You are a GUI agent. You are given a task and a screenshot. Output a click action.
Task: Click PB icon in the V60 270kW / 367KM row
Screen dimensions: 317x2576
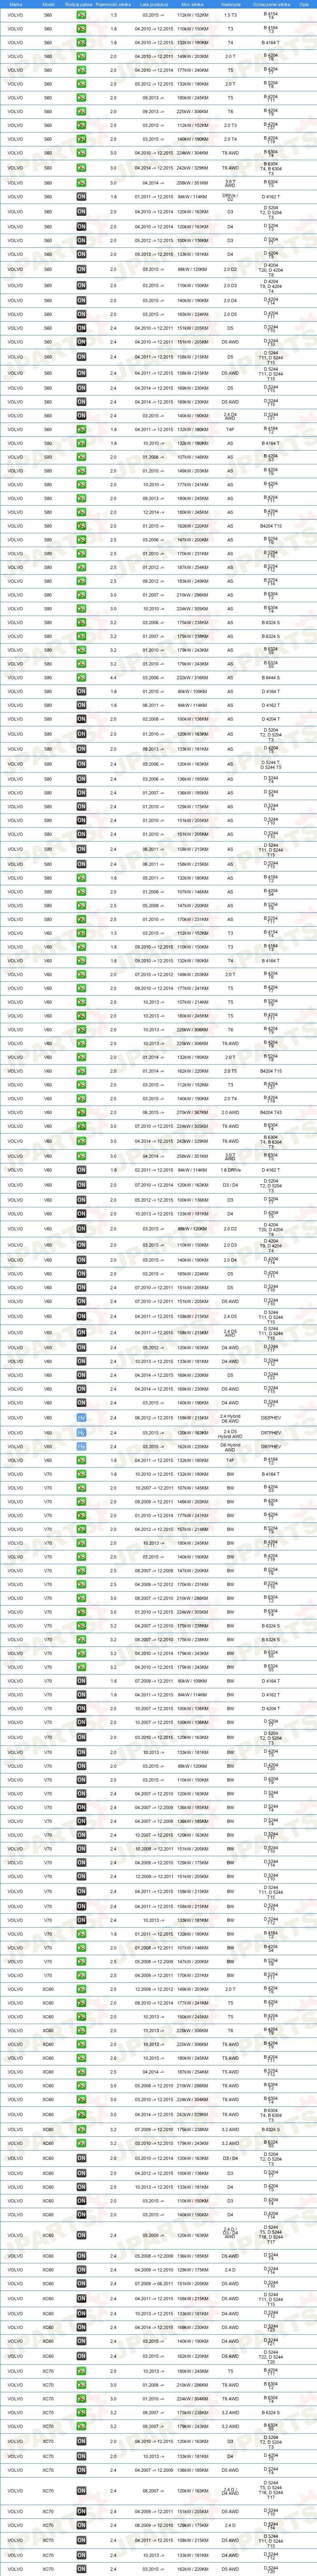[x=81, y=1112]
